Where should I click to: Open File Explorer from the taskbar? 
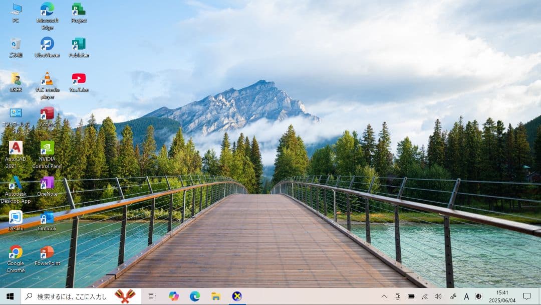pos(215,296)
